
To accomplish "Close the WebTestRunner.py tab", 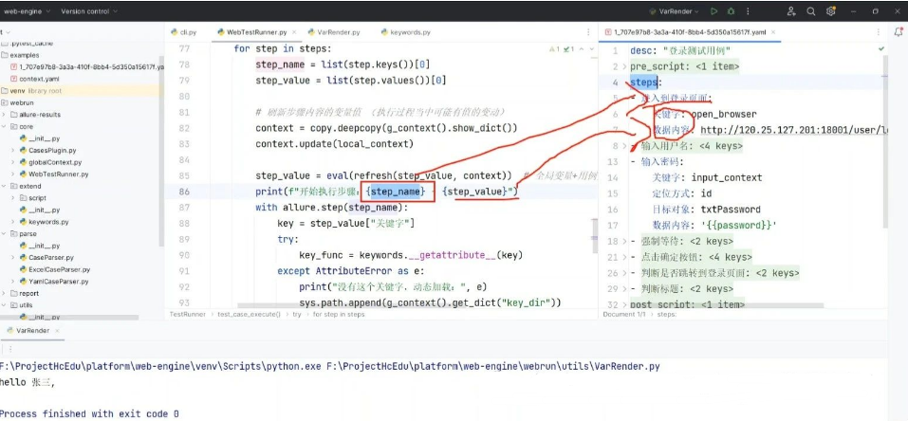I will [x=294, y=32].
